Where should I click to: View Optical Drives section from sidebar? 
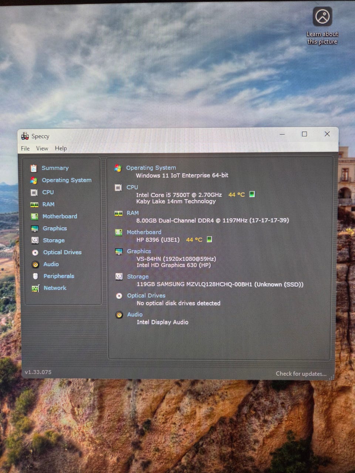[62, 252]
